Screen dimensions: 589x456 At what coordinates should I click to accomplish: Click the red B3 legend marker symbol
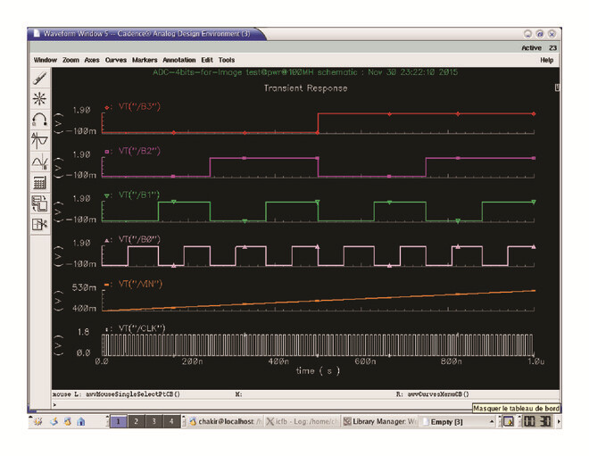(107, 107)
